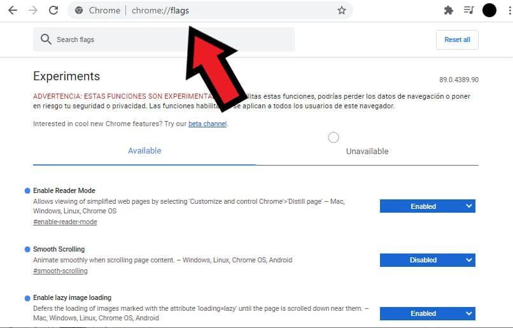This screenshot has height=328, width=513.
Task: Click the Experiments heading
Action: click(66, 76)
